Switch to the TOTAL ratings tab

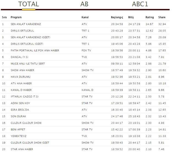click(29, 4)
